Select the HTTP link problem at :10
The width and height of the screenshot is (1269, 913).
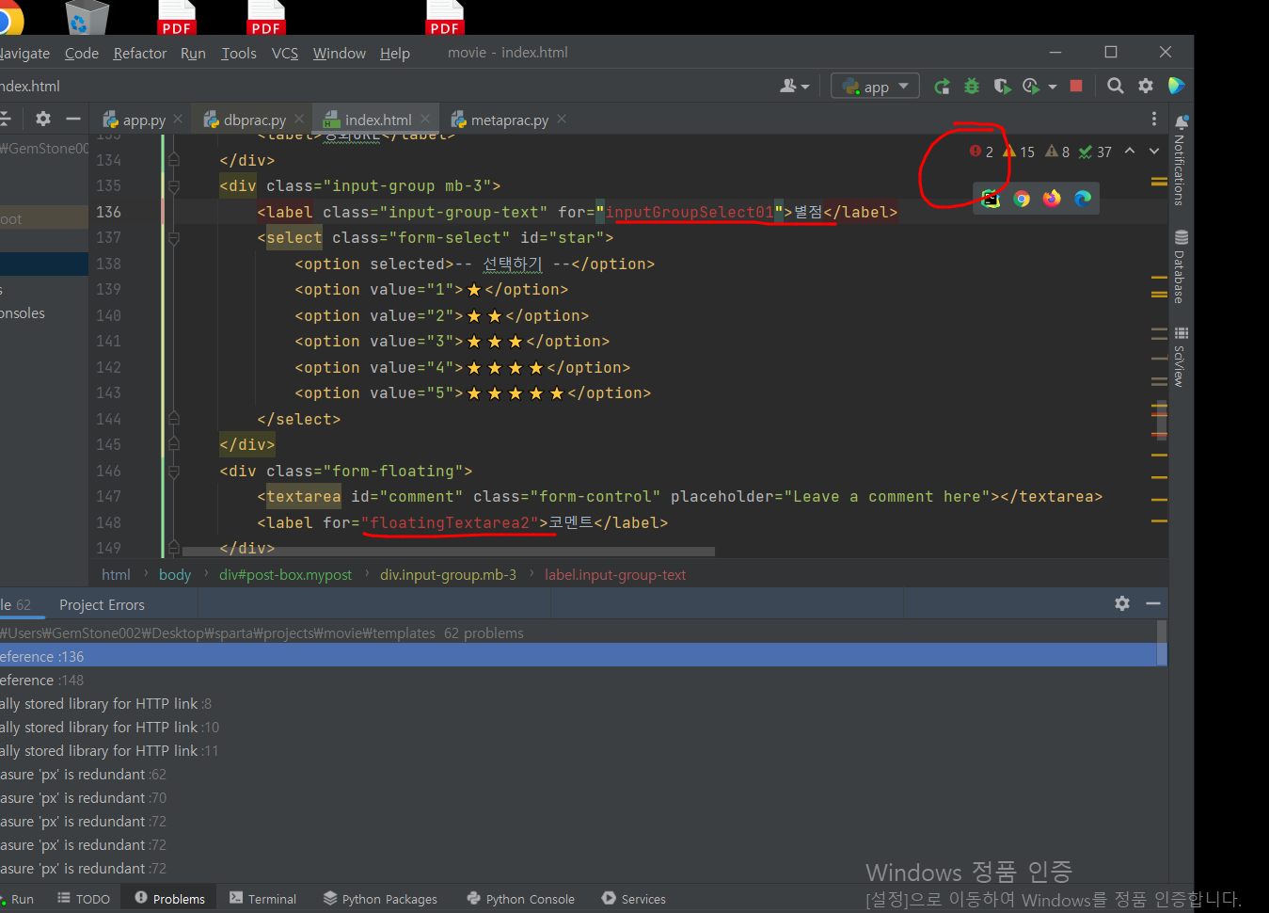[x=583, y=728]
